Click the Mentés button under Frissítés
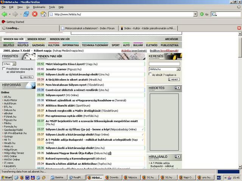The image size is (242, 181). coord(27,77)
